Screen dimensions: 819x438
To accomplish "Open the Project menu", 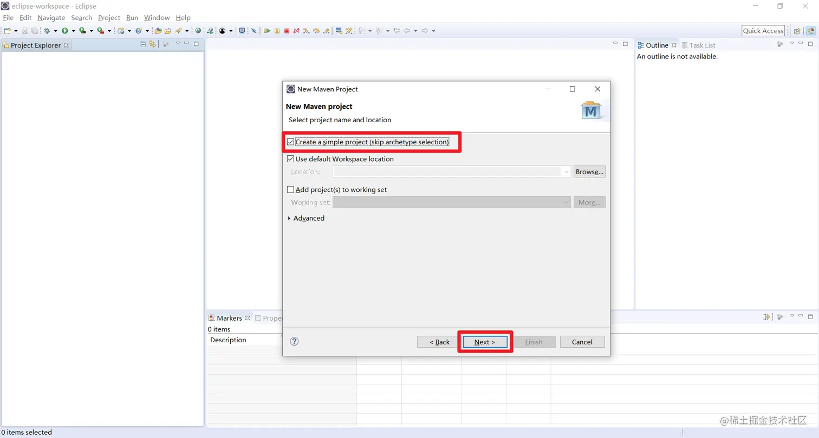I will click(109, 18).
